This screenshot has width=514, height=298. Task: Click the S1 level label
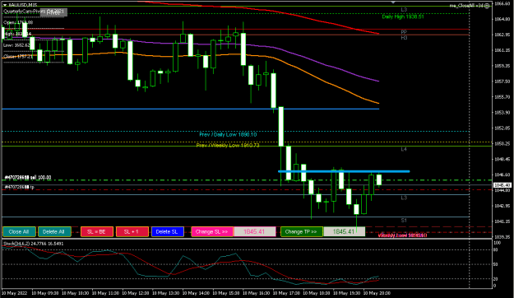pyautogui.click(x=404, y=221)
